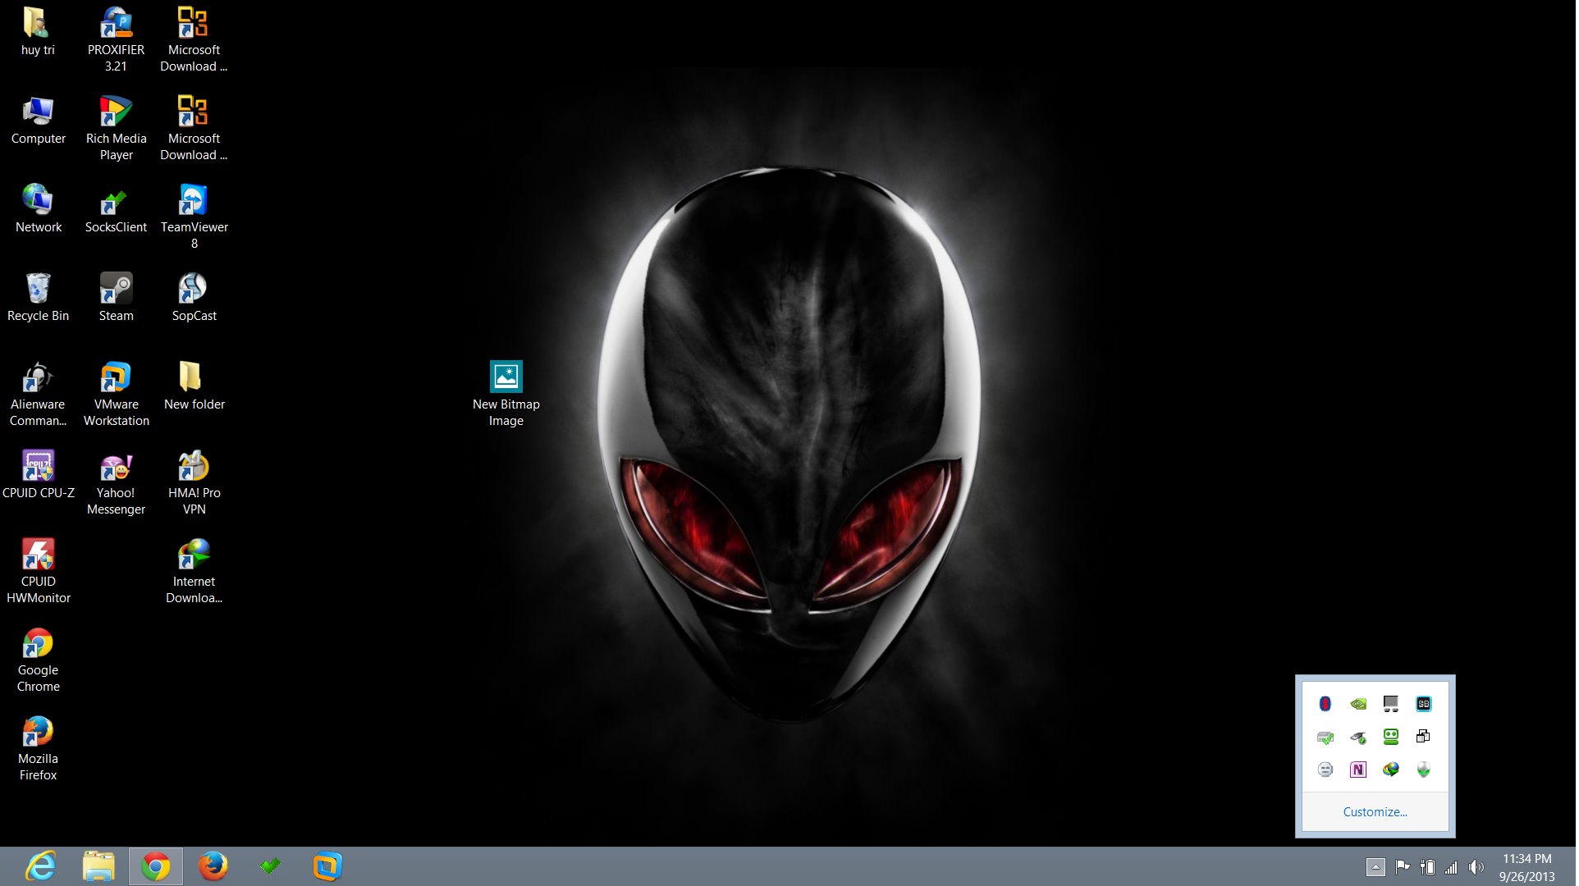Screen dimensions: 1579x886
Task: Switch to Google Chrome on the taskbar
Action: (156, 866)
